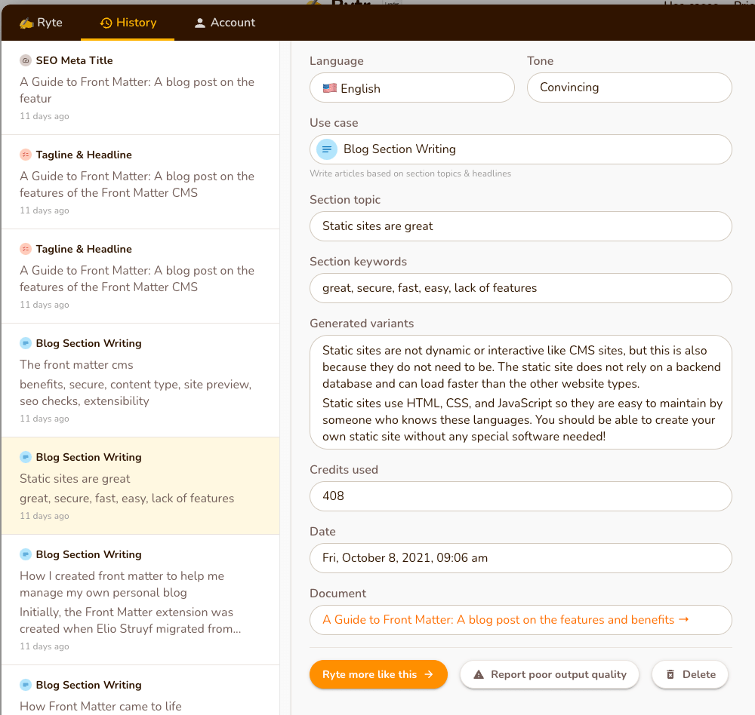Click the trash icon on the Delete button
The image size is (755, 715).
click(x=670, y=674)
